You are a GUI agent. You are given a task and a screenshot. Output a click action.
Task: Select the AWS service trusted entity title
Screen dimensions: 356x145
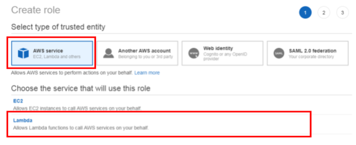click(x=48, y=51)
